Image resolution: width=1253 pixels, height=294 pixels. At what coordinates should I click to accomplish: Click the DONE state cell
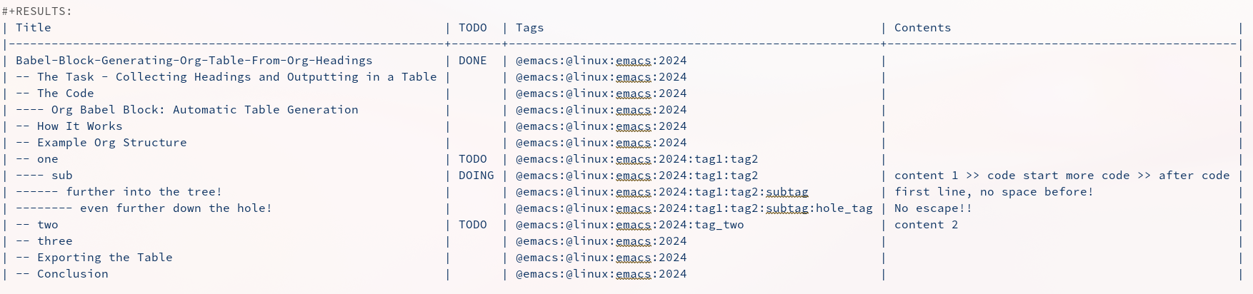pos(472,61)
